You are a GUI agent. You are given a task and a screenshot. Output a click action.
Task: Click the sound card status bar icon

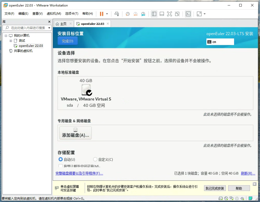(x=242, y=198)
